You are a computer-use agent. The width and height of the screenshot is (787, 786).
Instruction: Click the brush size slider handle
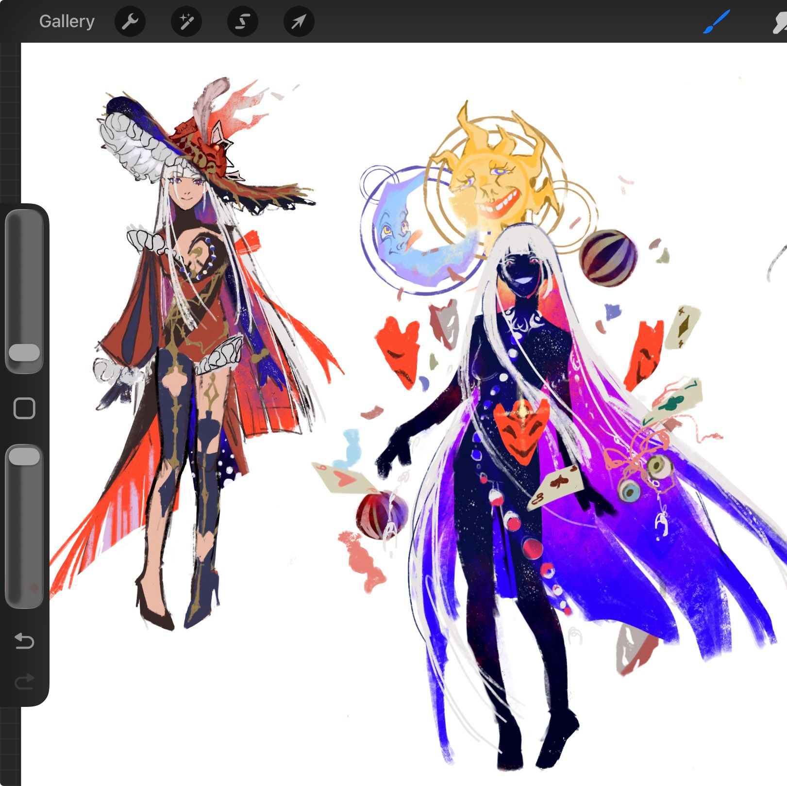click(24, 353)
